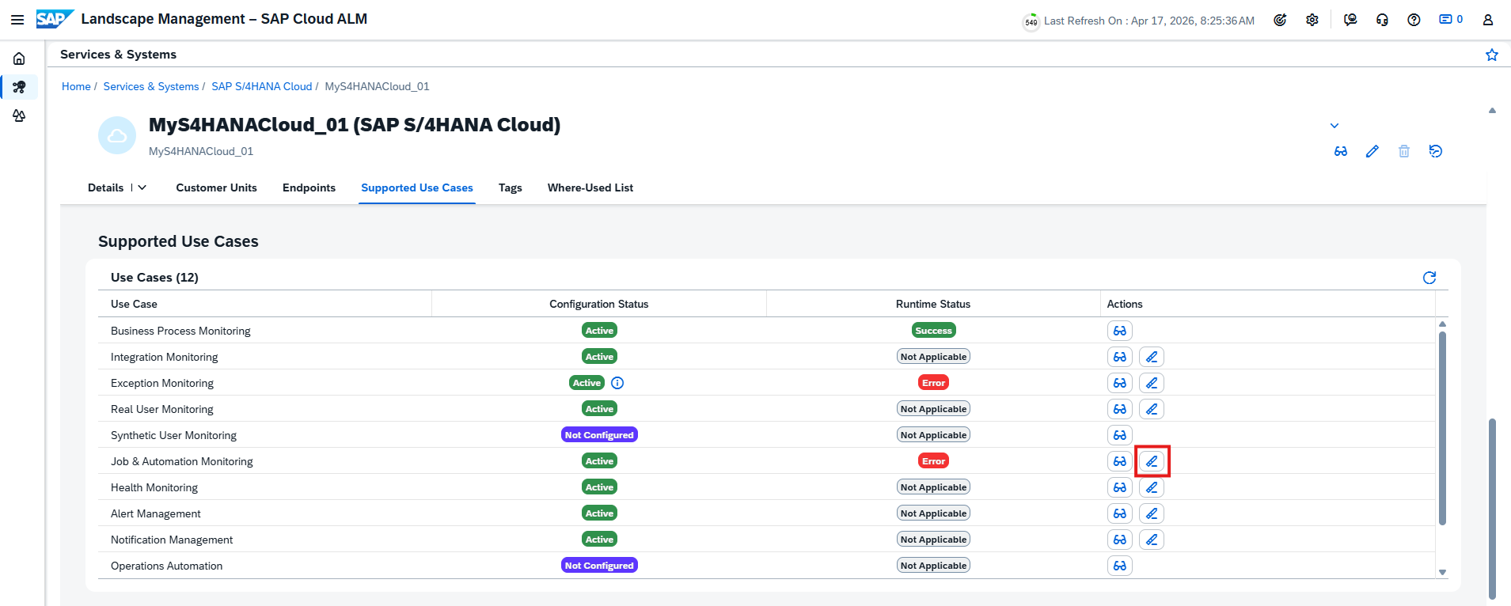
Task: Open the notifications counter showing 0
Action: [x=1450, y=20]
